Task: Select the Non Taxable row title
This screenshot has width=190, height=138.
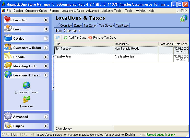Action: click(63, 49)
